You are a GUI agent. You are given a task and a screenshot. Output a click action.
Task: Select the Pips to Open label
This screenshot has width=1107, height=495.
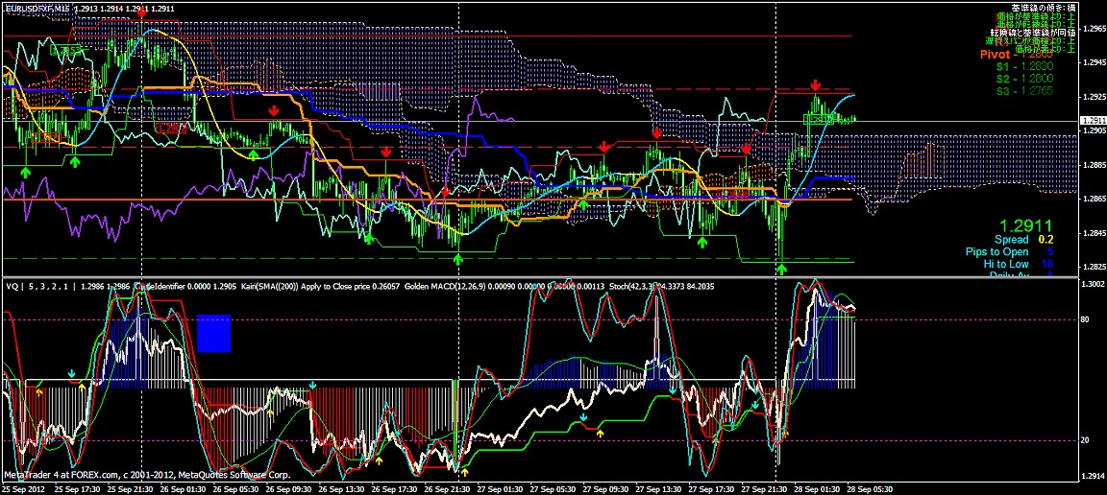pyautogui.click(x=996, y=251)
